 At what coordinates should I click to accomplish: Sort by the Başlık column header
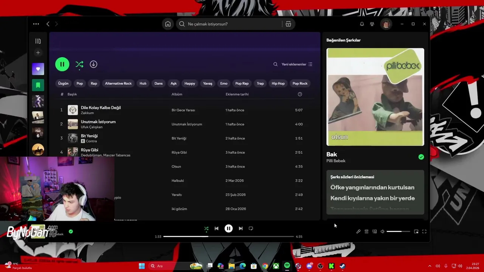pos(72,94)
